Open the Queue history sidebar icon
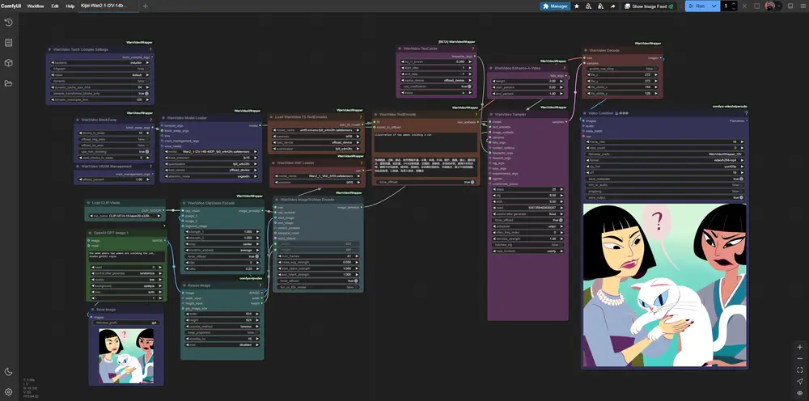Screen dimensions: 809x401 click(8, 23)
